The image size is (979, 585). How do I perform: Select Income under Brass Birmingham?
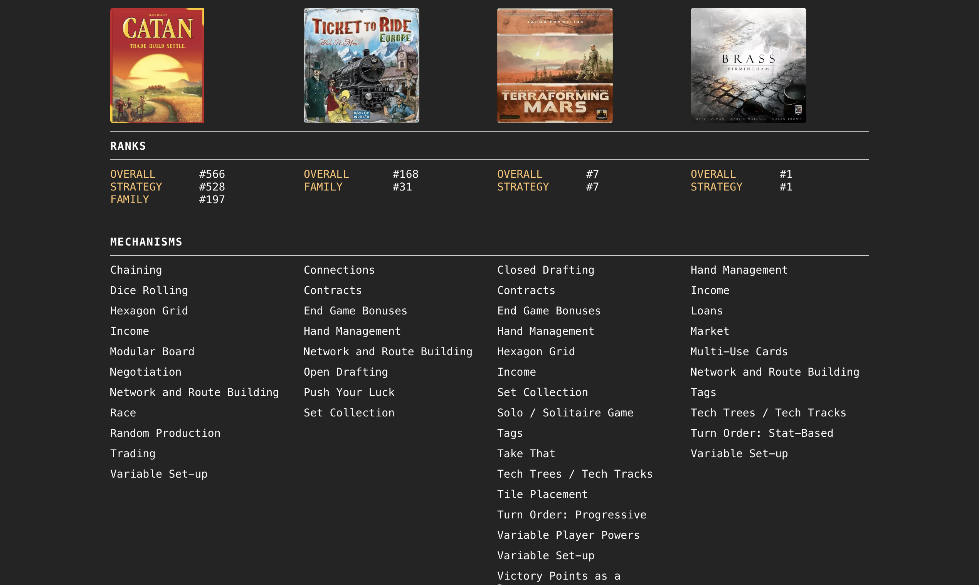pos(710,291)
